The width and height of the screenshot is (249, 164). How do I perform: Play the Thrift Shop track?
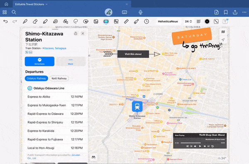pos(200,146)
